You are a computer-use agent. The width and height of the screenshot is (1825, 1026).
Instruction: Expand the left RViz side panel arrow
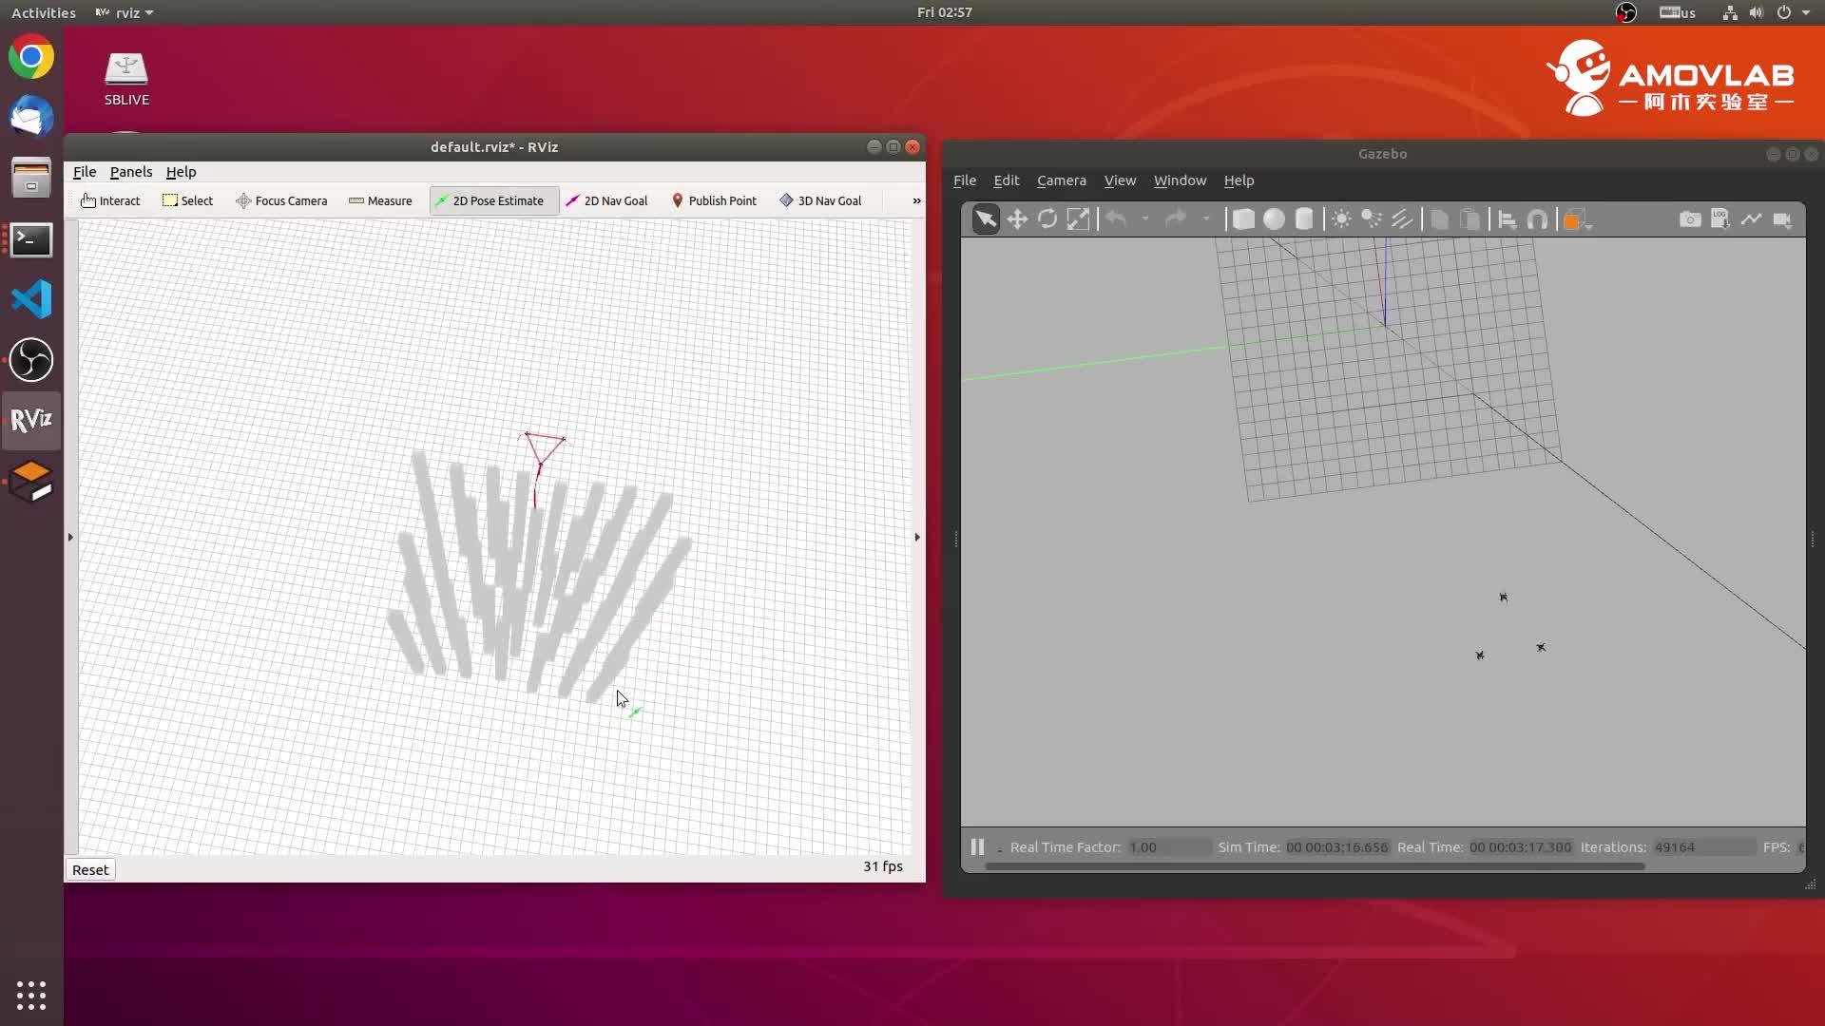(x=70, y=538)
